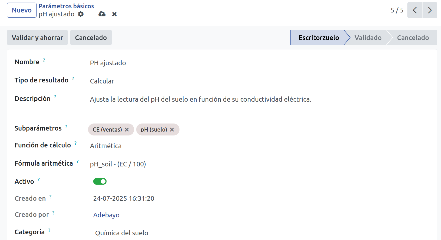The width and height of the screenshot is (441, 240).
Task: Open the Función de cálculo dropdown
Action: (259, 146)
